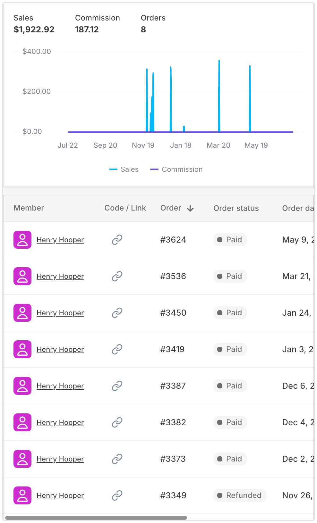Click the link icon for order #3624
Viewport: 317px width, 523px height.
(x=117, y=240)
